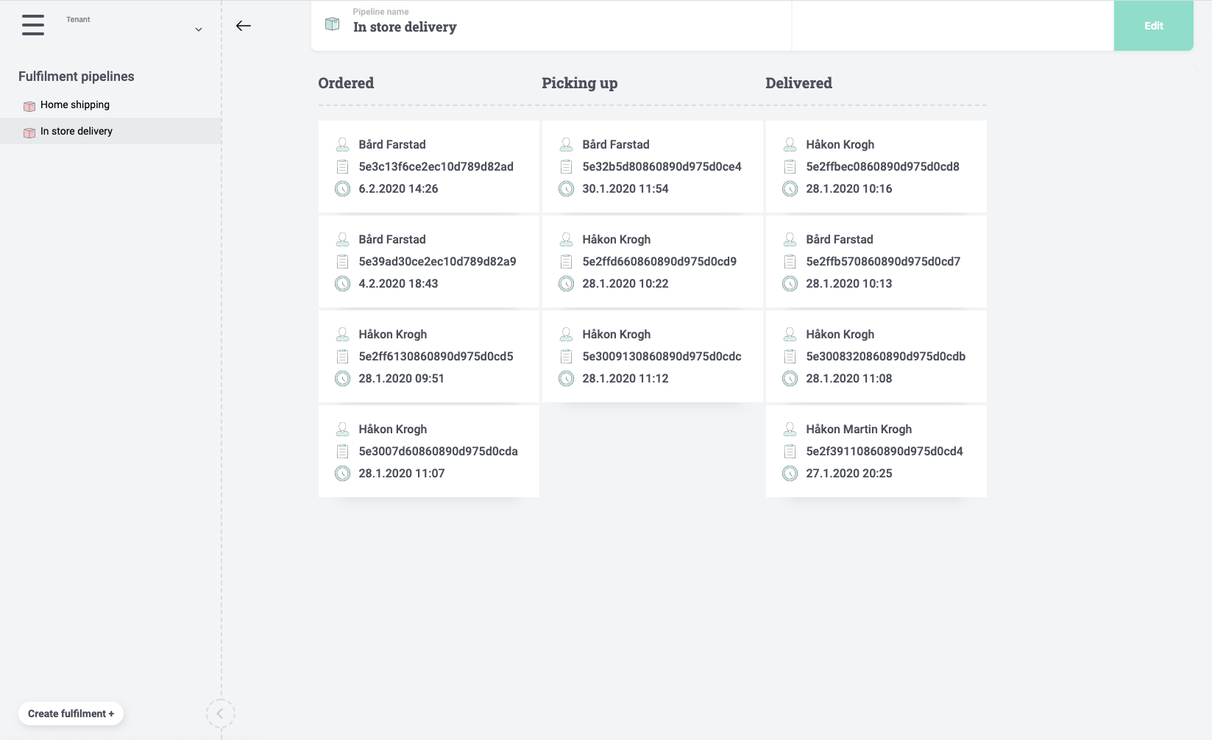Click clock icon next to 28.1.2020 11:07
Image resolution: width=1212 pixels, height=740 pixels.
tap(343, 474)
